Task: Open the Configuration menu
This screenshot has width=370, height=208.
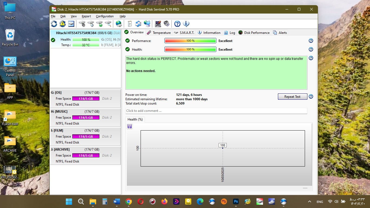Action: pos(105,16)
